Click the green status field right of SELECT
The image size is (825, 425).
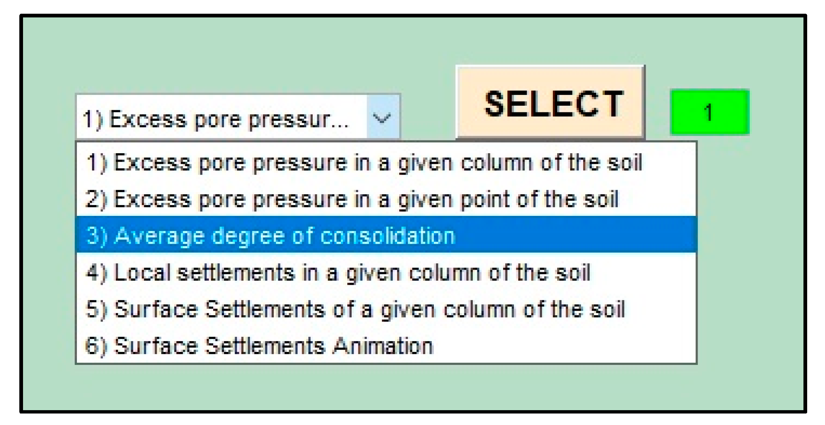click(709, 112)
